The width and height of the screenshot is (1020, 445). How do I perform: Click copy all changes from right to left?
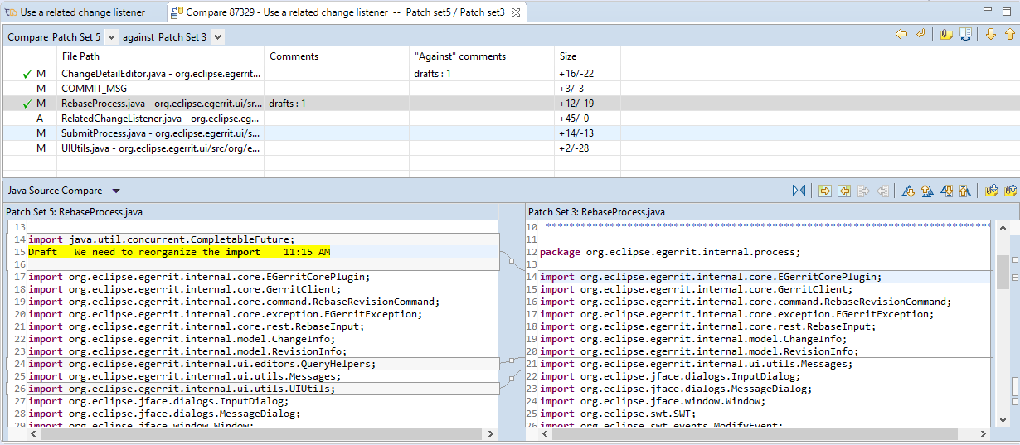(844, 191)
